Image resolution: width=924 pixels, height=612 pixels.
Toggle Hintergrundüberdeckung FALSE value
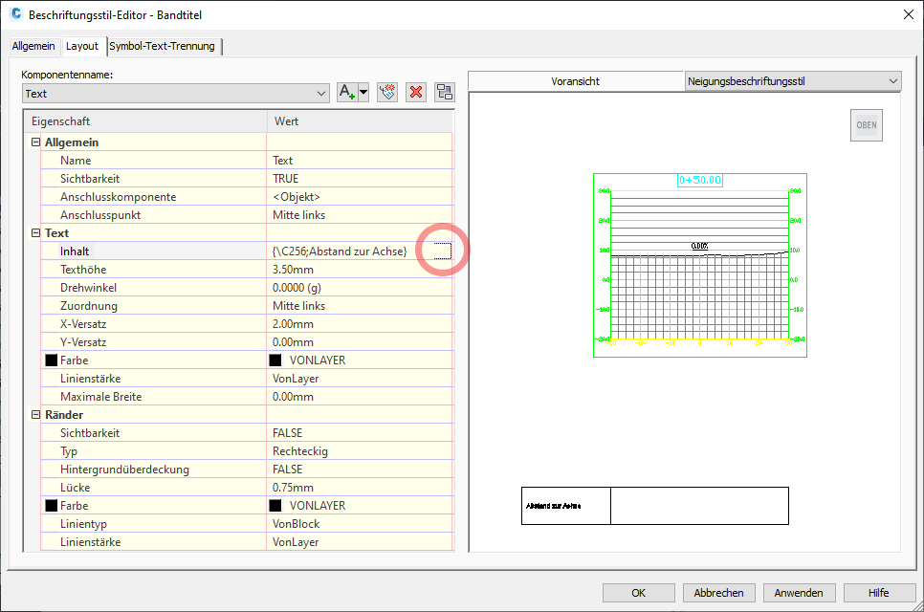(x=287, y=470)
